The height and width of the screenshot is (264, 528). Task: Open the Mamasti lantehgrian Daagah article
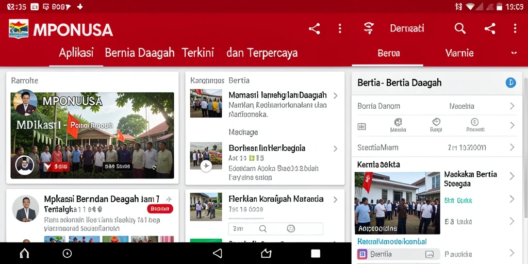(x=277, y=95)
